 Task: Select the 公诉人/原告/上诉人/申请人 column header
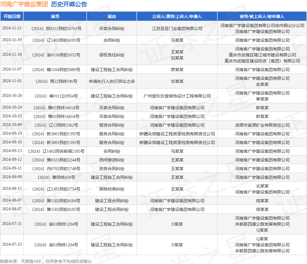177,16
